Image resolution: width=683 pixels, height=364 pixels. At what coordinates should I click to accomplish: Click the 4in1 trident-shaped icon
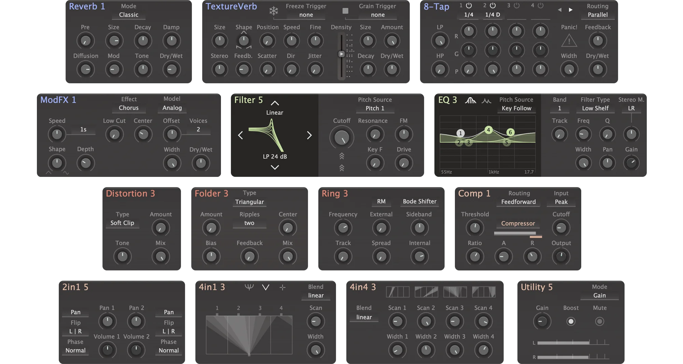[249, 287]
